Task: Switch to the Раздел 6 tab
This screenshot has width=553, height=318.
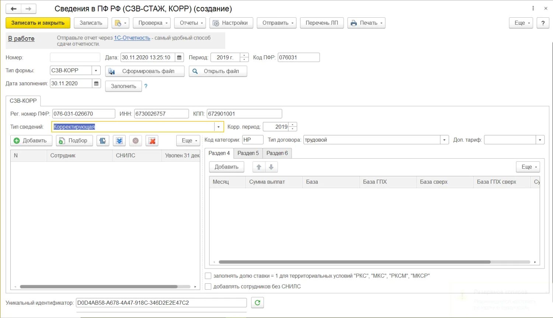Action: point(277,153)
